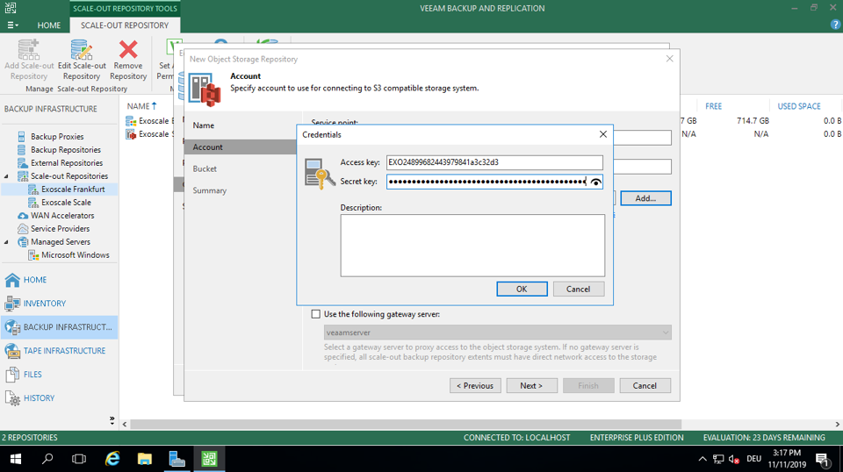Switch to the Home ribbon tab
The width and height of the screenshot is (843, 472).
49,25
